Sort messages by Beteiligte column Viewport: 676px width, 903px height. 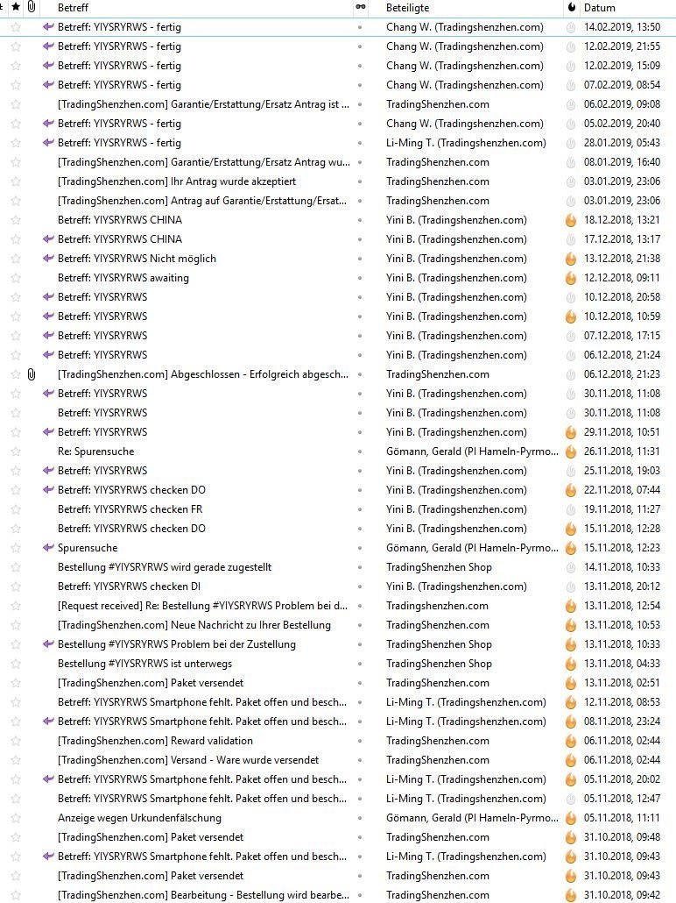click(408, 8)
